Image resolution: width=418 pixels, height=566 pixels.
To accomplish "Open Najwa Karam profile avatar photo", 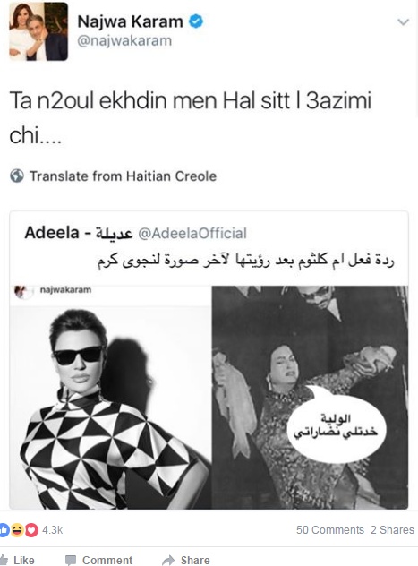I will pos(38,31).
